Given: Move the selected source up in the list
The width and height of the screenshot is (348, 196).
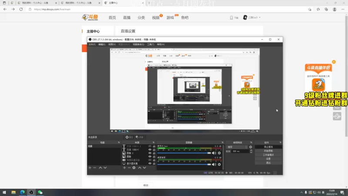Looking at the screenshot, I should [x=140, y=168].
